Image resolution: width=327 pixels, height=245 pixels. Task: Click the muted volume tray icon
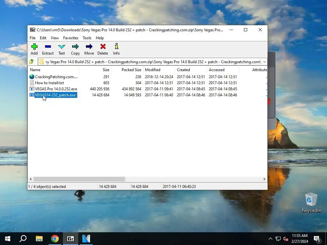[286, 239]
